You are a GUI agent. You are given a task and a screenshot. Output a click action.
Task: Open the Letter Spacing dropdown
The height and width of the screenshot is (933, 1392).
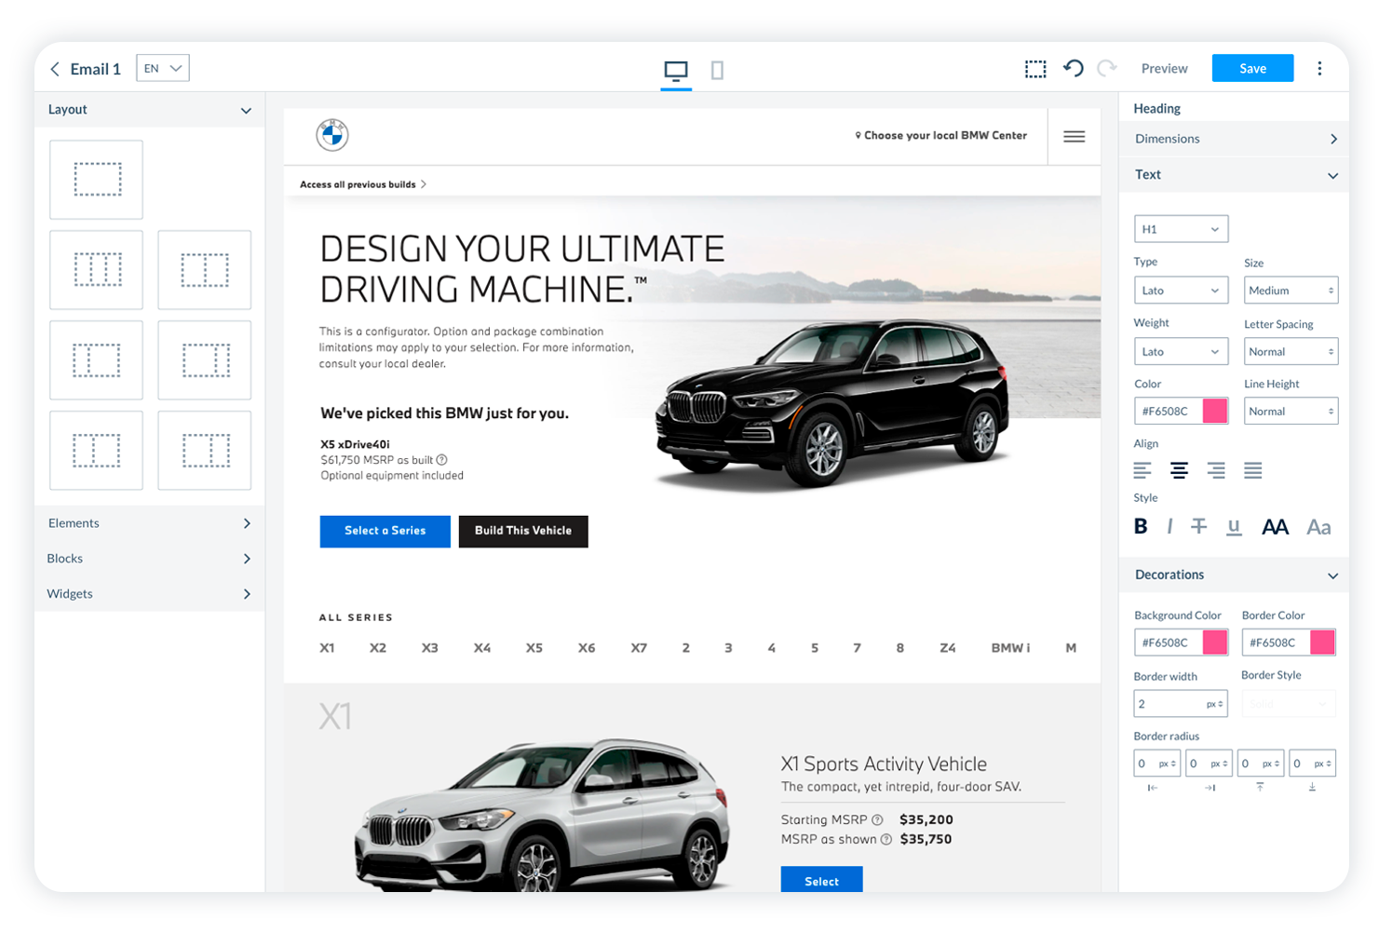[x=1291, y=352]
